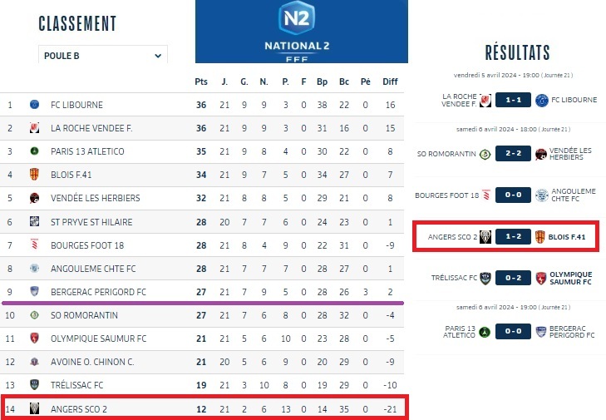Open the Poule B dropdown
Image resolution: width=606 pixels, height=420 pixels.
point(103,56)
